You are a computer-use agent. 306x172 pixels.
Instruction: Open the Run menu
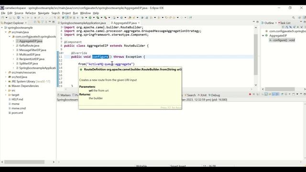pyautogui.click(x=76, y=13)
